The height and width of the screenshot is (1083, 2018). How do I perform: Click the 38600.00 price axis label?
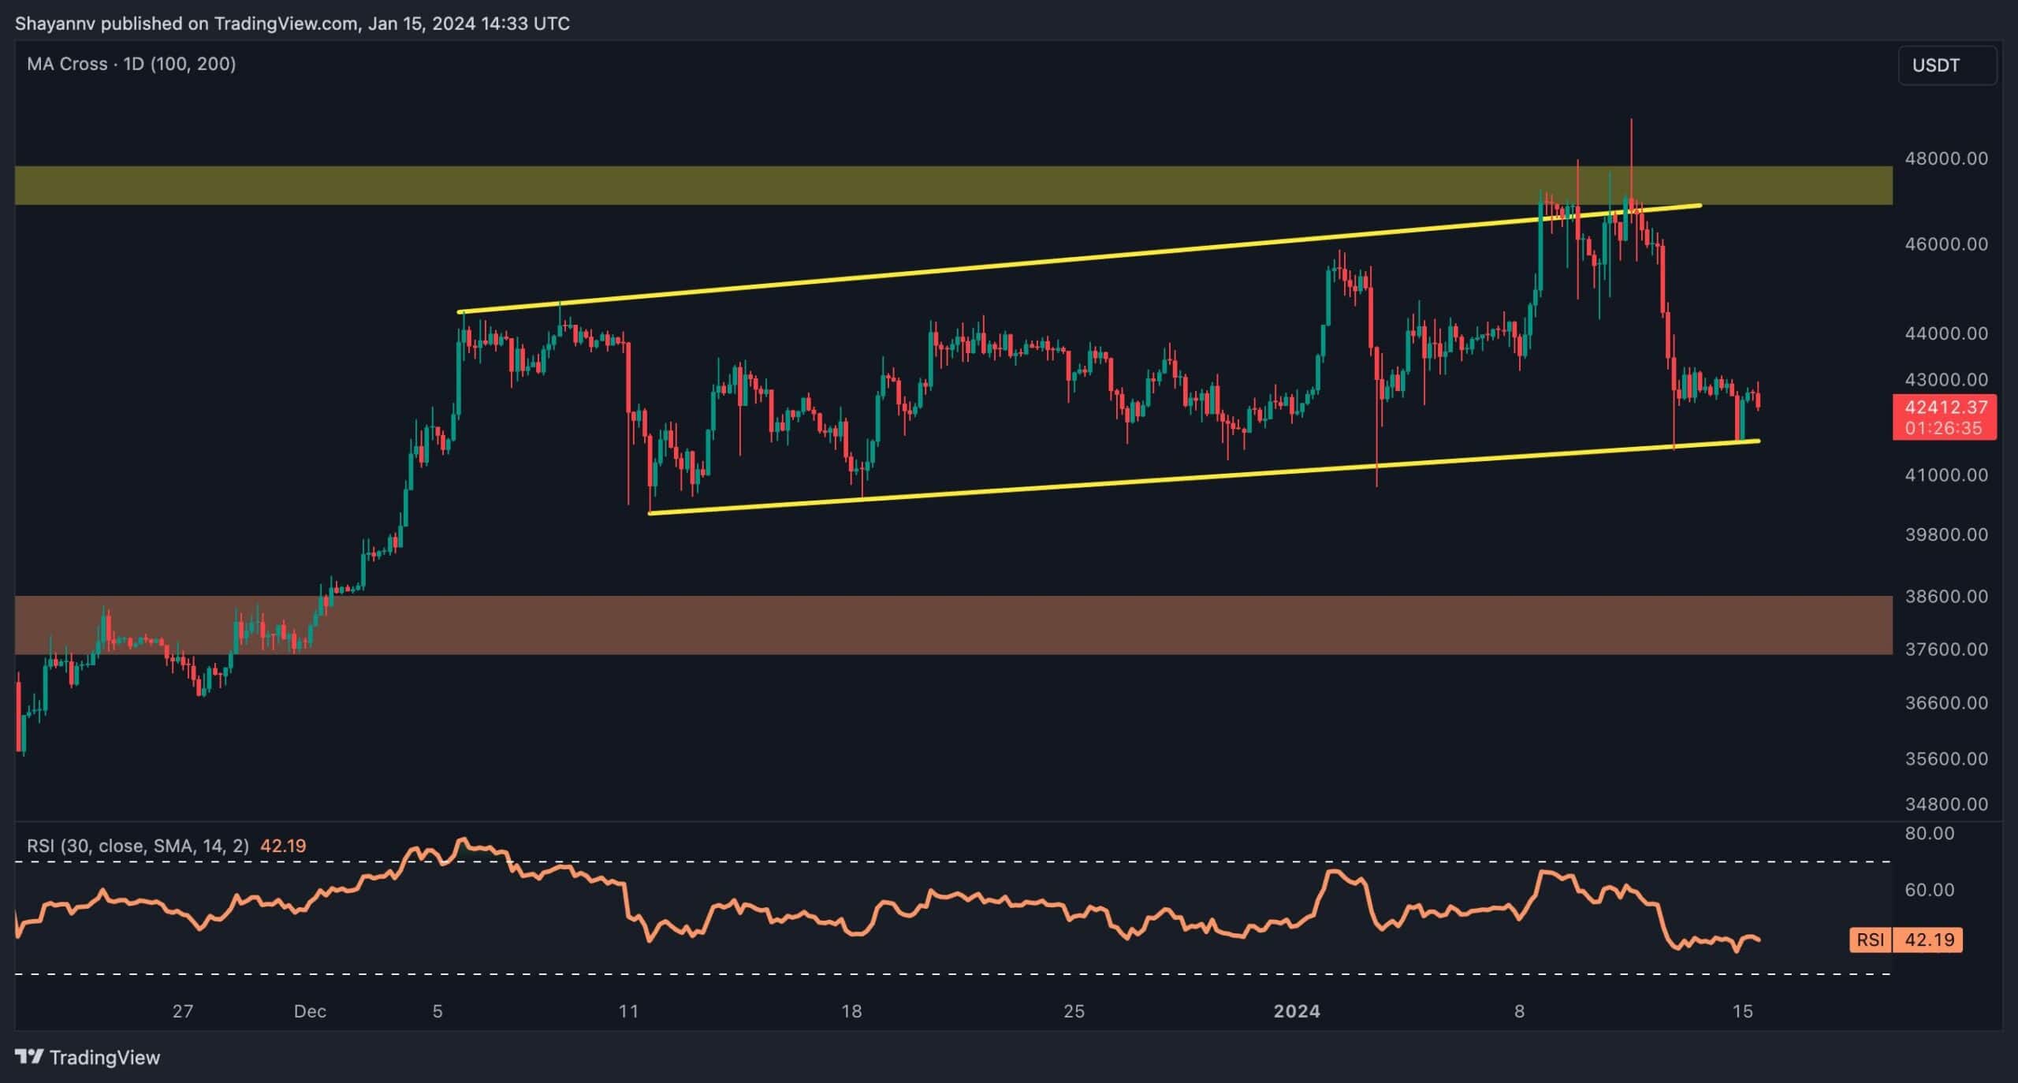1946,596
